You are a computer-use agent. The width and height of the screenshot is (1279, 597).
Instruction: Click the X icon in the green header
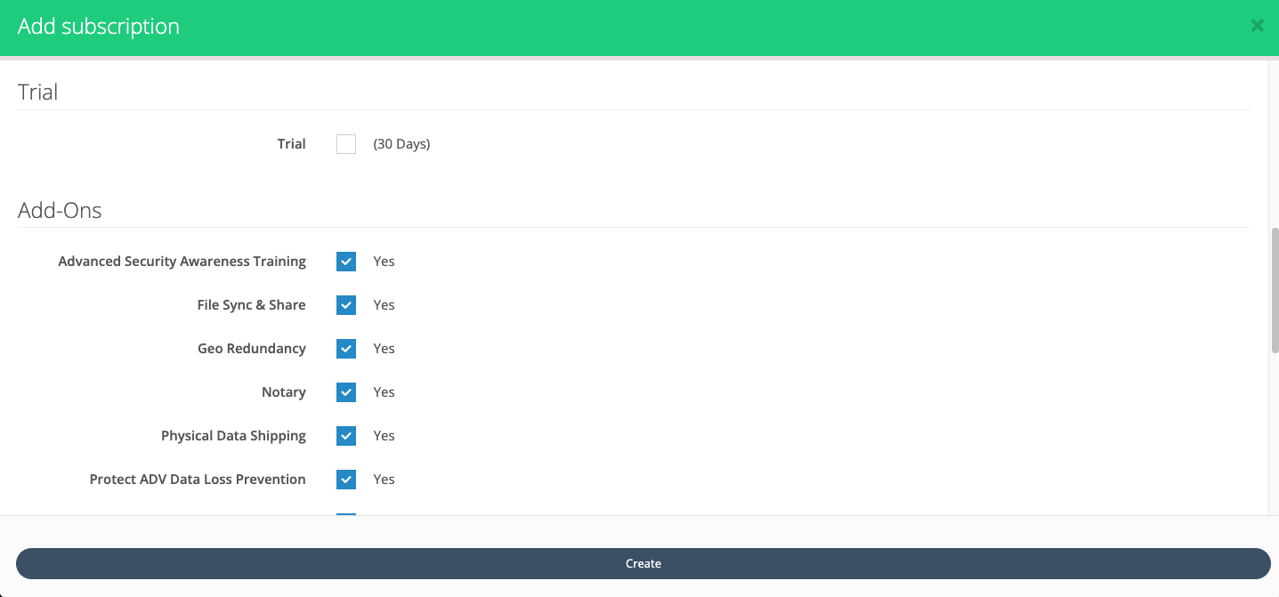(x=1257, y=25)
